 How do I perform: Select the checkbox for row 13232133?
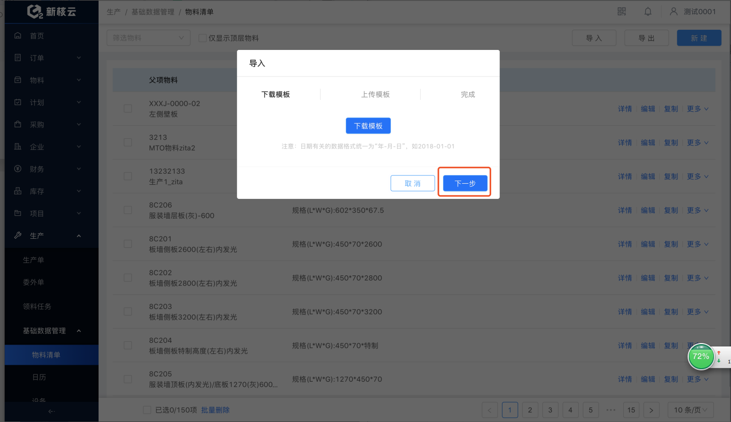pos(128,176)
